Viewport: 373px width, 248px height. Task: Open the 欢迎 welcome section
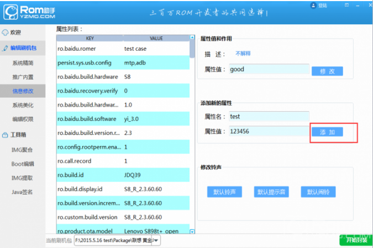[x=15, y=33]
